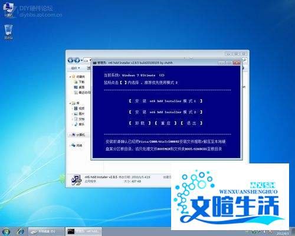295x236 pixels.
Task: Open the Recycle Bin desktop icon
Action: [8, 32]
